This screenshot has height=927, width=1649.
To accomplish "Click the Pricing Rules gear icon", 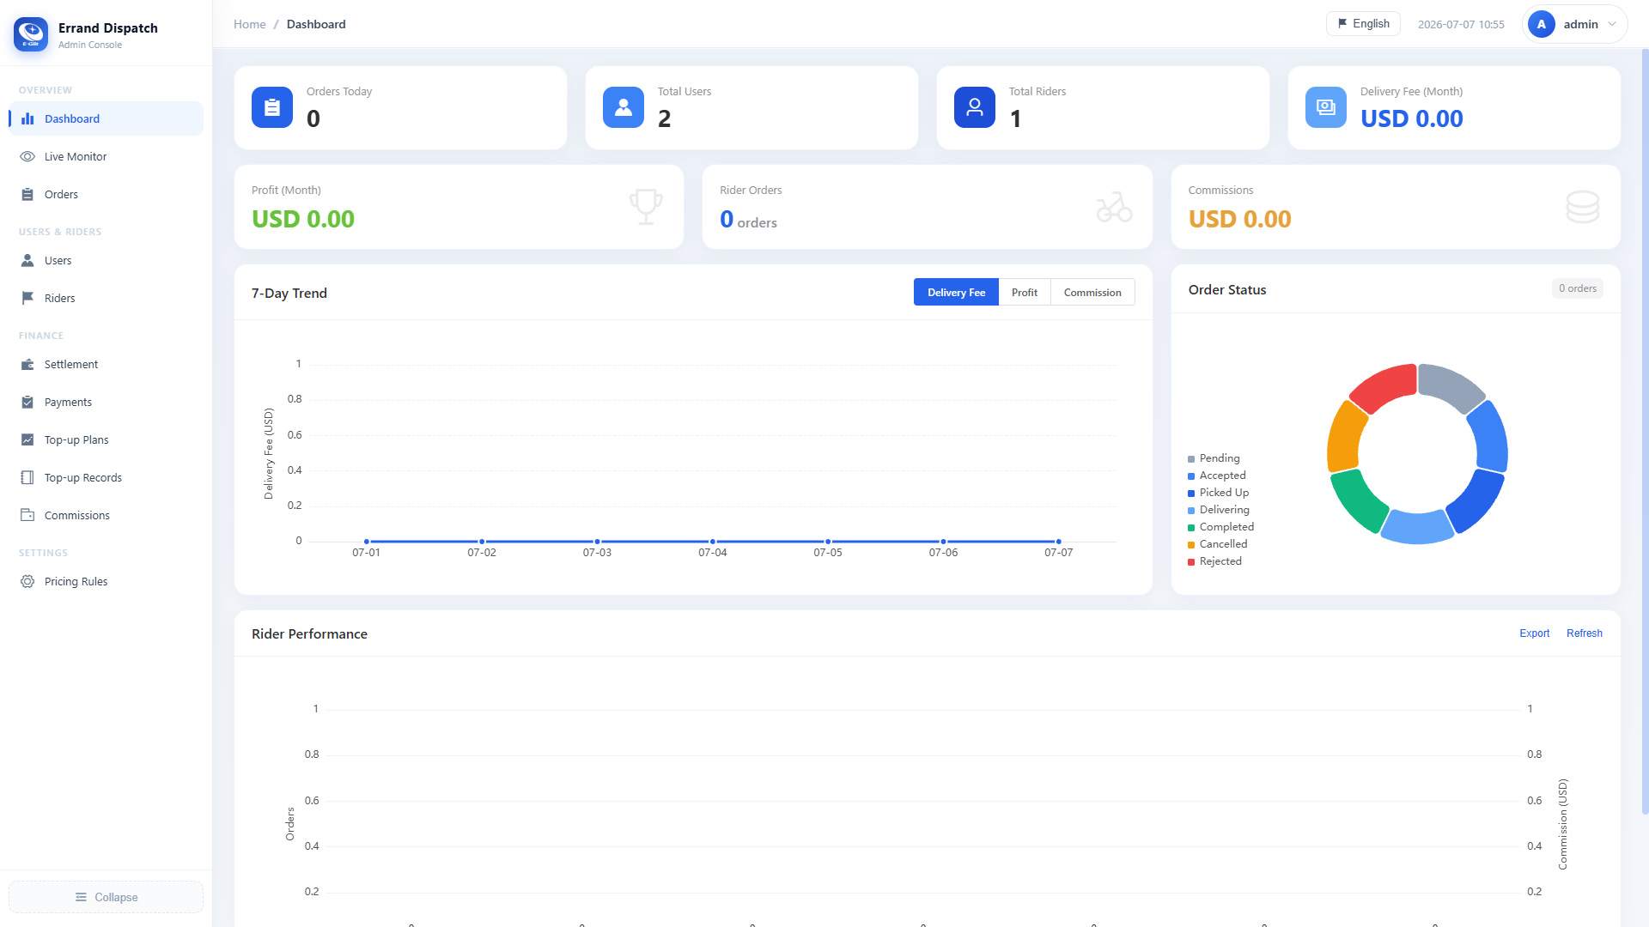I will coord(27,582).
